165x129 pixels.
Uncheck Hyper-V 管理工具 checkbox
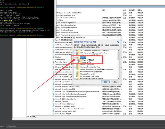click(x=79, y=60)
